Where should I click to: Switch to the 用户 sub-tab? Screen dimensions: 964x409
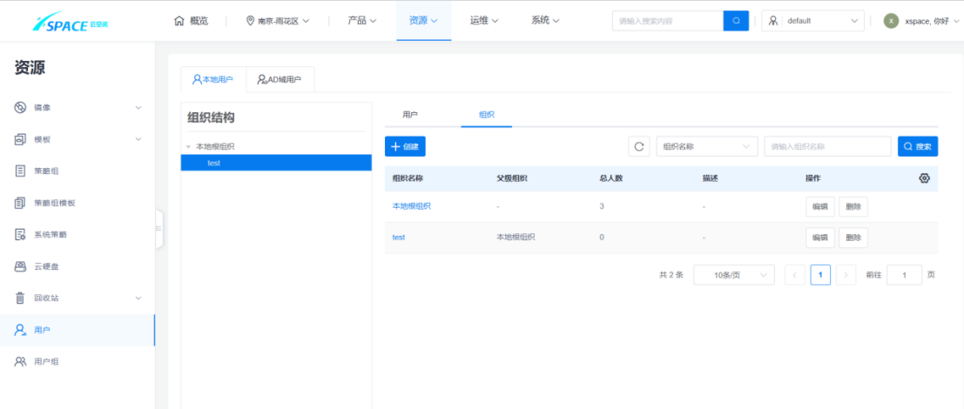pyautogui.click(x=410, y=114)
